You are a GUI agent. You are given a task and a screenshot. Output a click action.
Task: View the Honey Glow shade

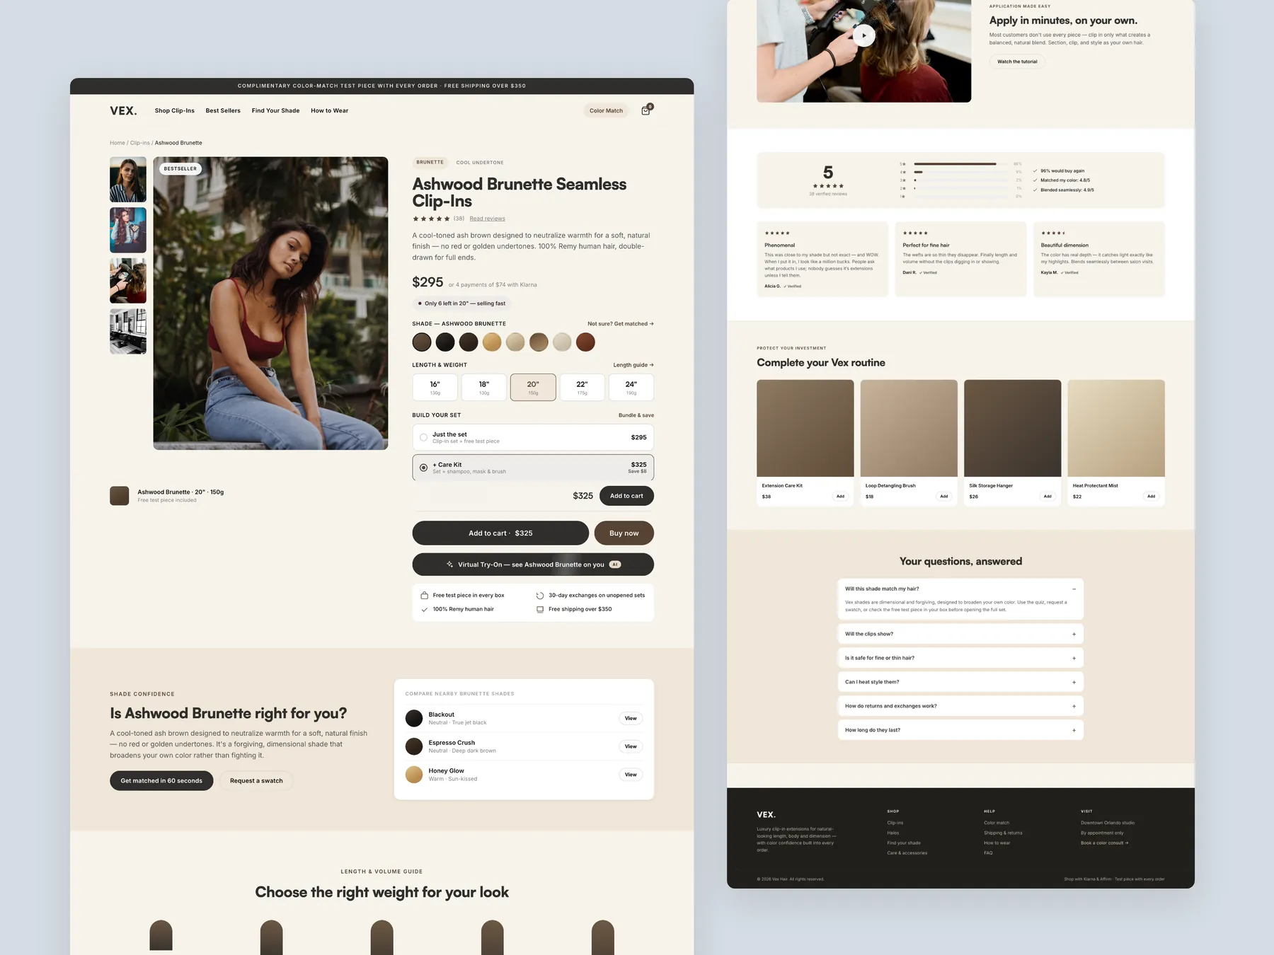[x=631, y=775]
